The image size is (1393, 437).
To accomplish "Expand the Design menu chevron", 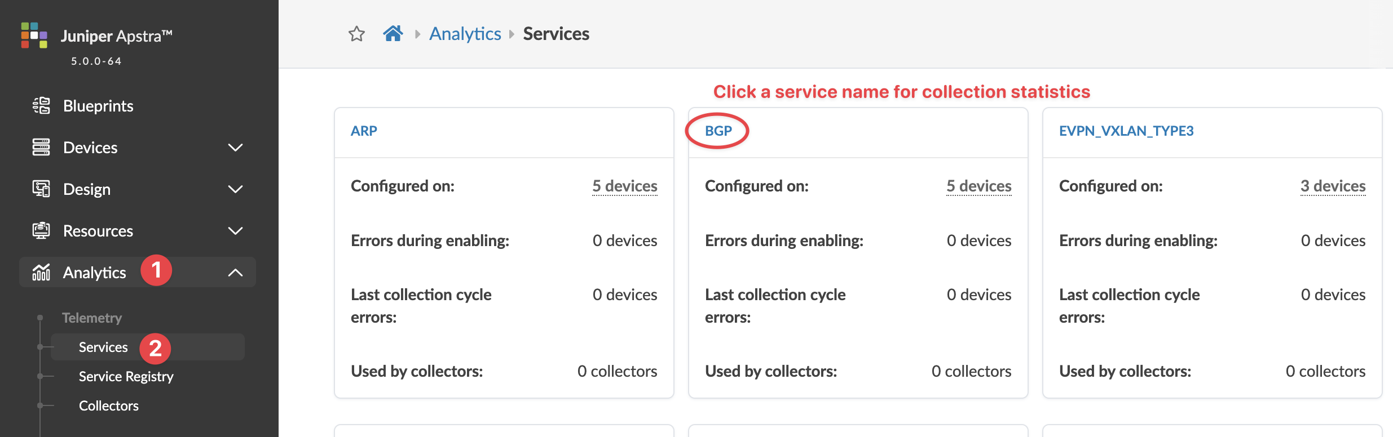I will pyautogui.click(x=235, y=189).
